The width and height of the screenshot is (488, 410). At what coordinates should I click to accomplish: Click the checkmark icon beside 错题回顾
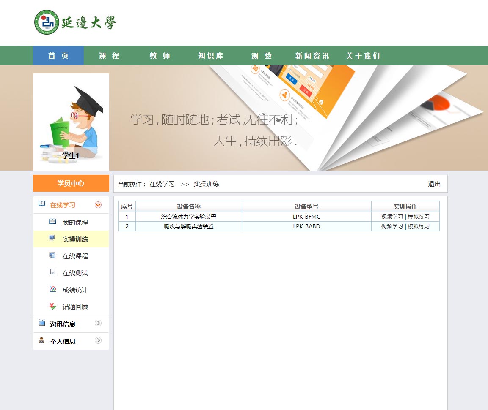(x=52, y=306)
